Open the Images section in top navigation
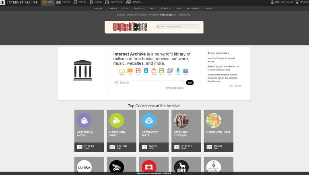 pos(134,2)
